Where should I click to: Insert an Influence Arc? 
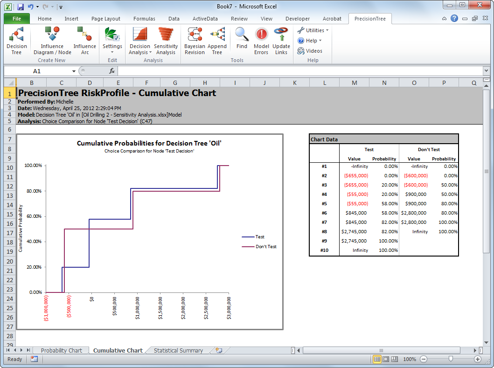(x=84, y=41)
